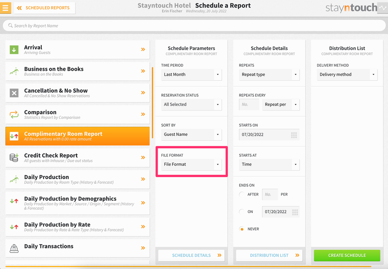Click the Daily Production by Demographics arrows icon
This screenshot has height=269, width=388.
point(14,201)
